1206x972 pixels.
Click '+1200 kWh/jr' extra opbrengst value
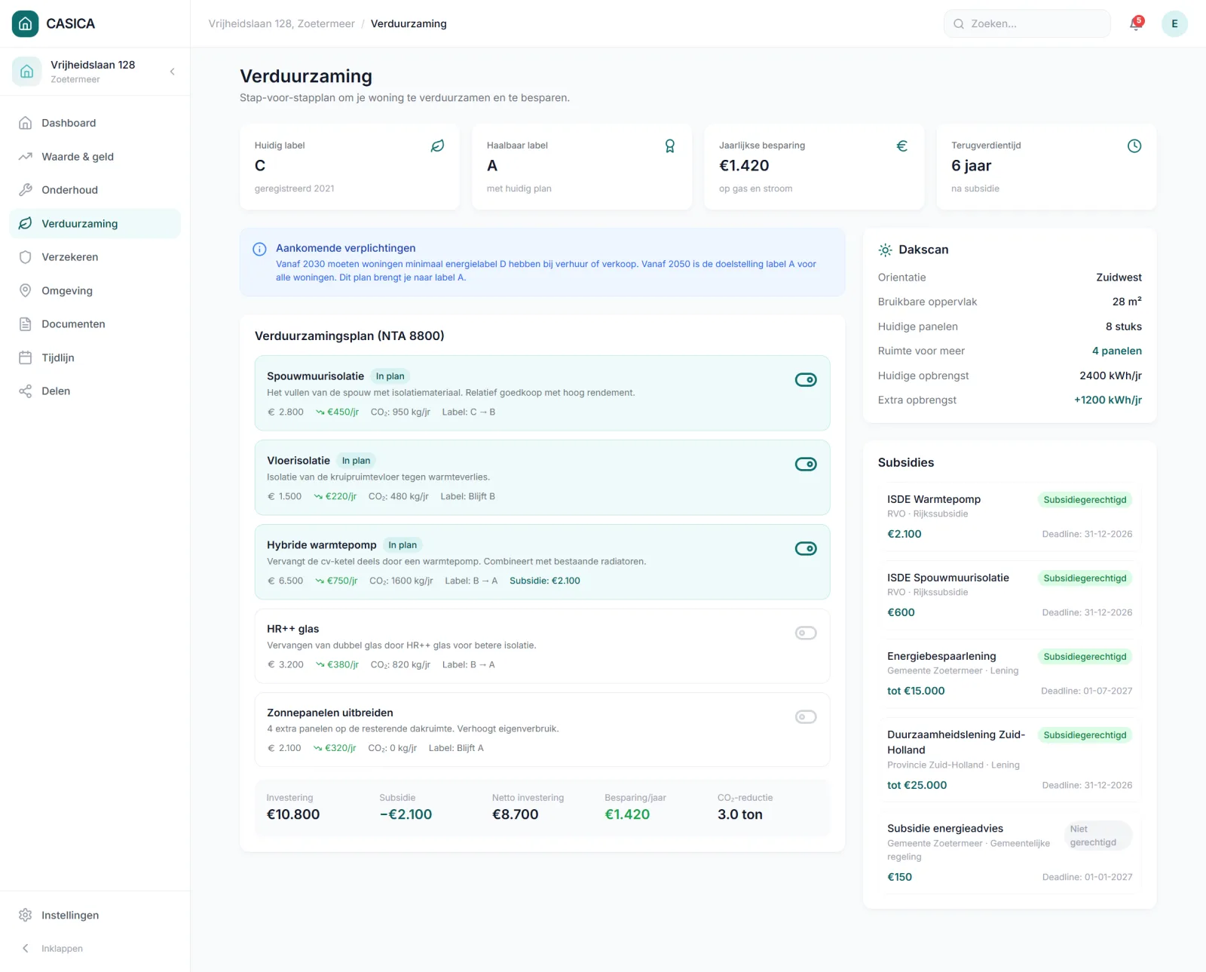coord(1108,400)
